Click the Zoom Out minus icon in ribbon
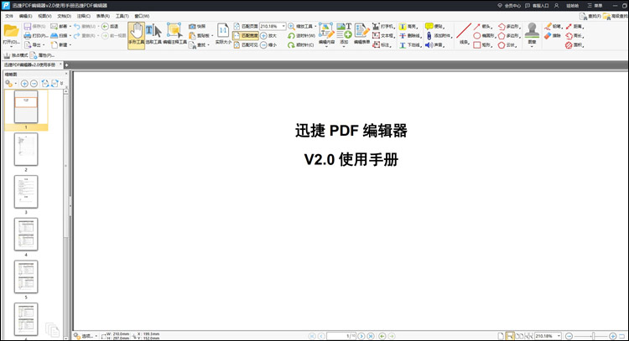 point(263,45)
